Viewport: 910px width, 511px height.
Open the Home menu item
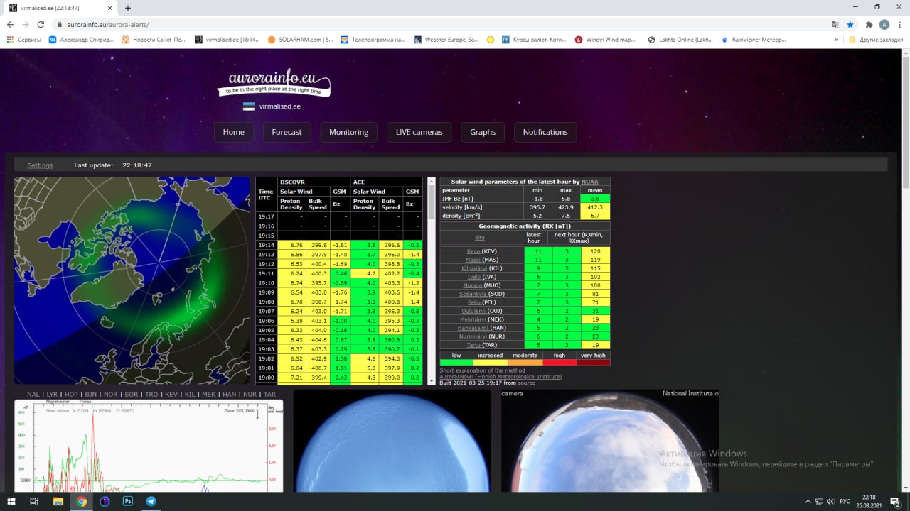point(234,132)
